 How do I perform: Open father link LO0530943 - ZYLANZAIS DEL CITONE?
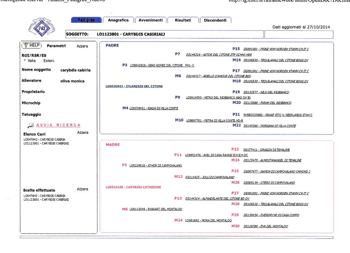134,86
